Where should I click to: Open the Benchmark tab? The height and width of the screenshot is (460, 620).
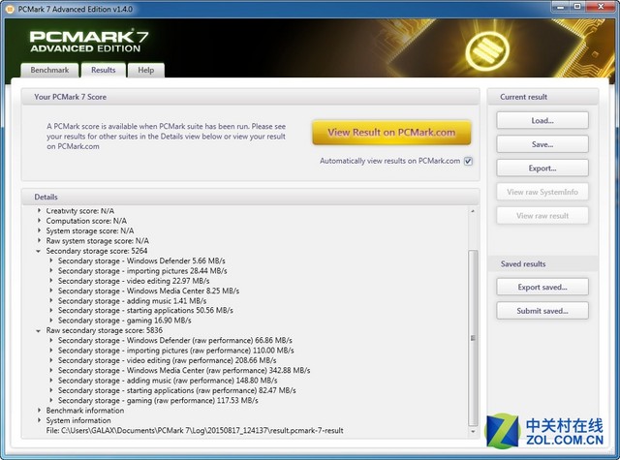[x=49, y=71]
